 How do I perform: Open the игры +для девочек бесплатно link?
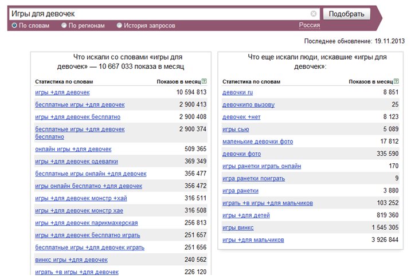(77, 117)
